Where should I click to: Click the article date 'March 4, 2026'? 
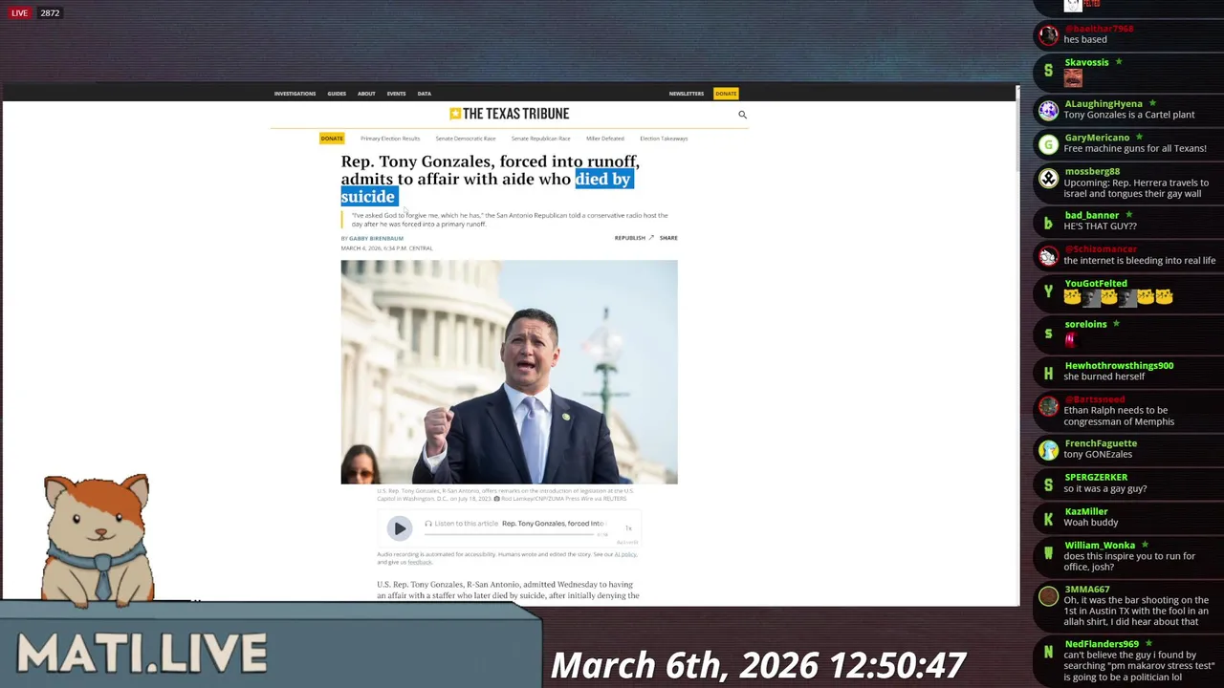click(361, 248)
